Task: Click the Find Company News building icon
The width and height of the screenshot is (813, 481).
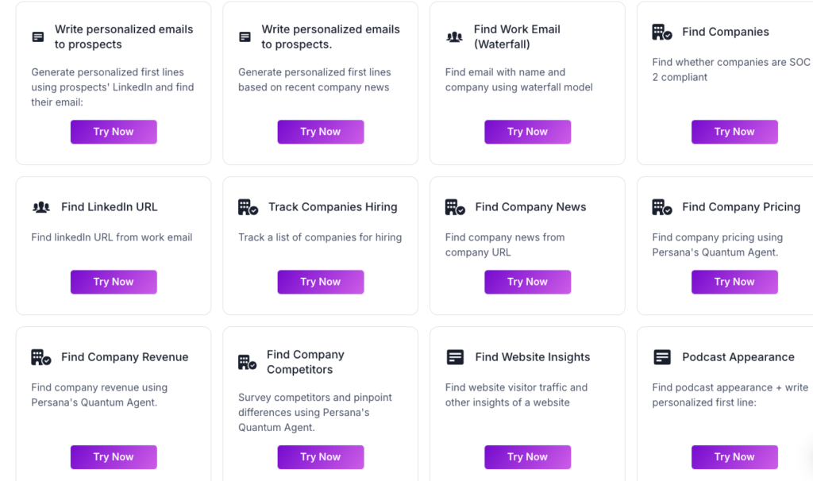Action: [455, 207]
